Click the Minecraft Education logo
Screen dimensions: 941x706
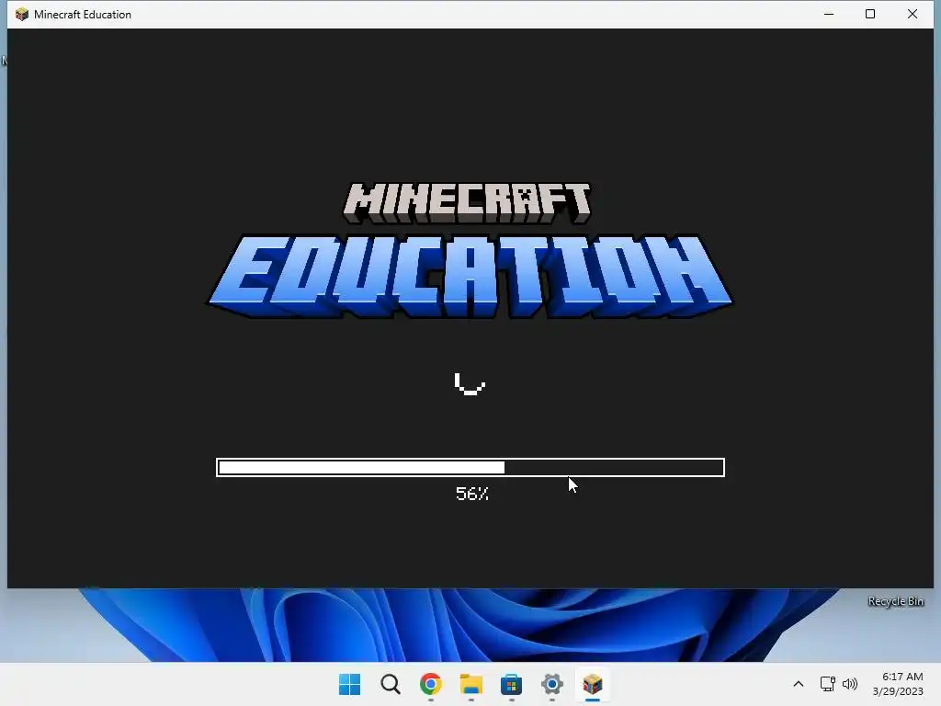pos(470,250)
